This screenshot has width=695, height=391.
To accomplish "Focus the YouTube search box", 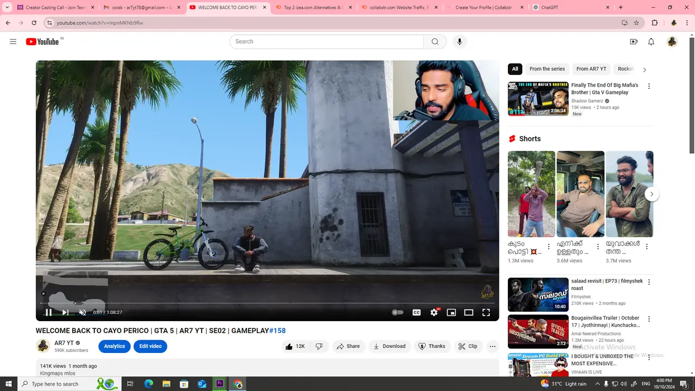I will (x=327, y=41).
